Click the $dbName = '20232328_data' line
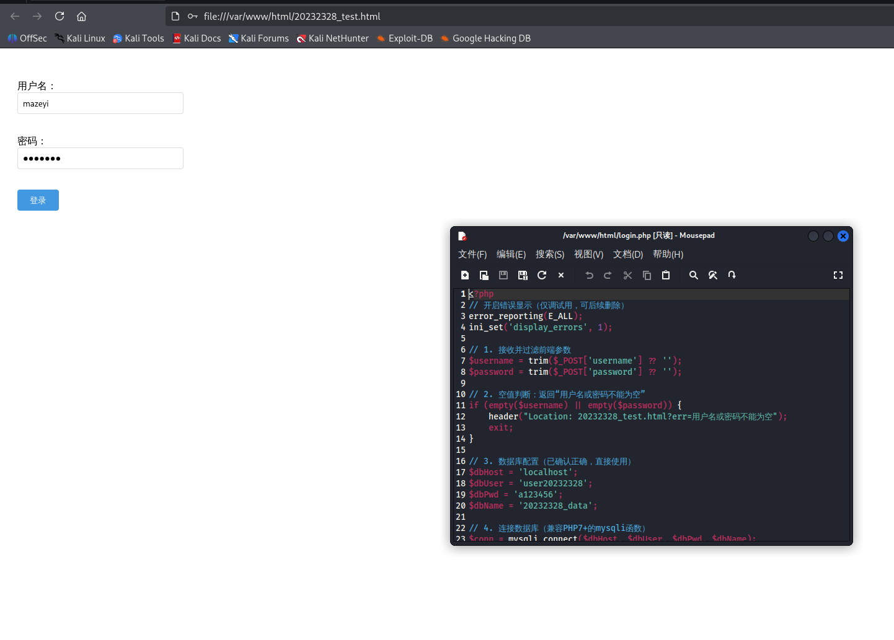Image resolution: width=894 pixels, height=640 pixels. click(x=533, y=506)
